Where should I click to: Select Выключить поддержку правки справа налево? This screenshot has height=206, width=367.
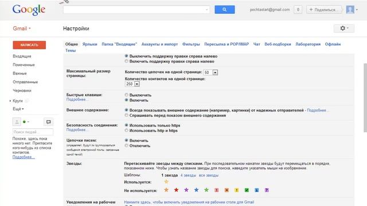[126, 56]
